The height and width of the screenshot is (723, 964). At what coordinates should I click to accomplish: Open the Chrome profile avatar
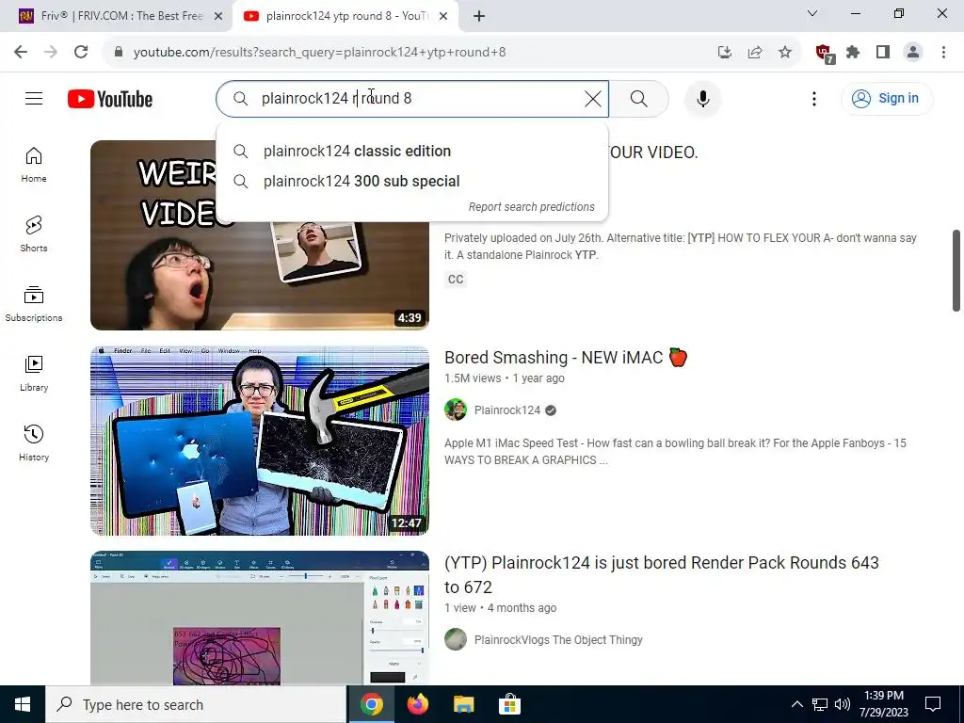click(913, 53)
